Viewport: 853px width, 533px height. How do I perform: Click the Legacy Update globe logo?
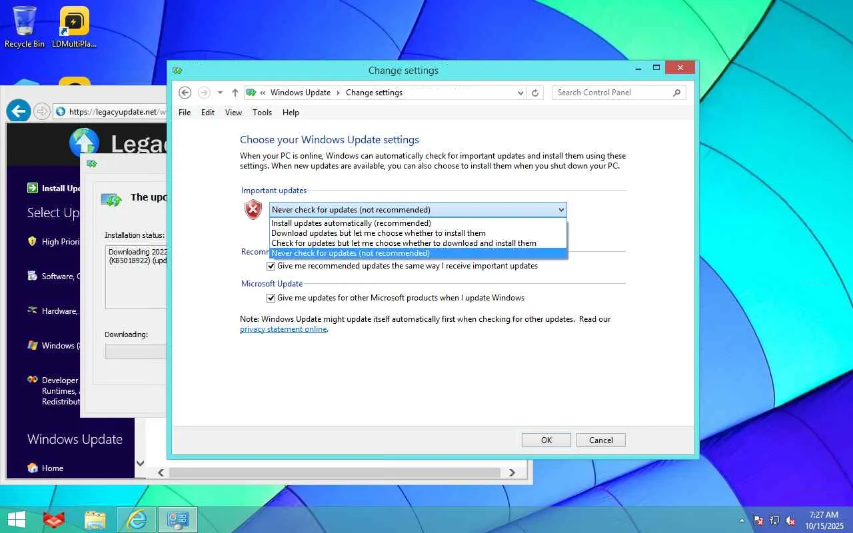(x=84, y=143)
